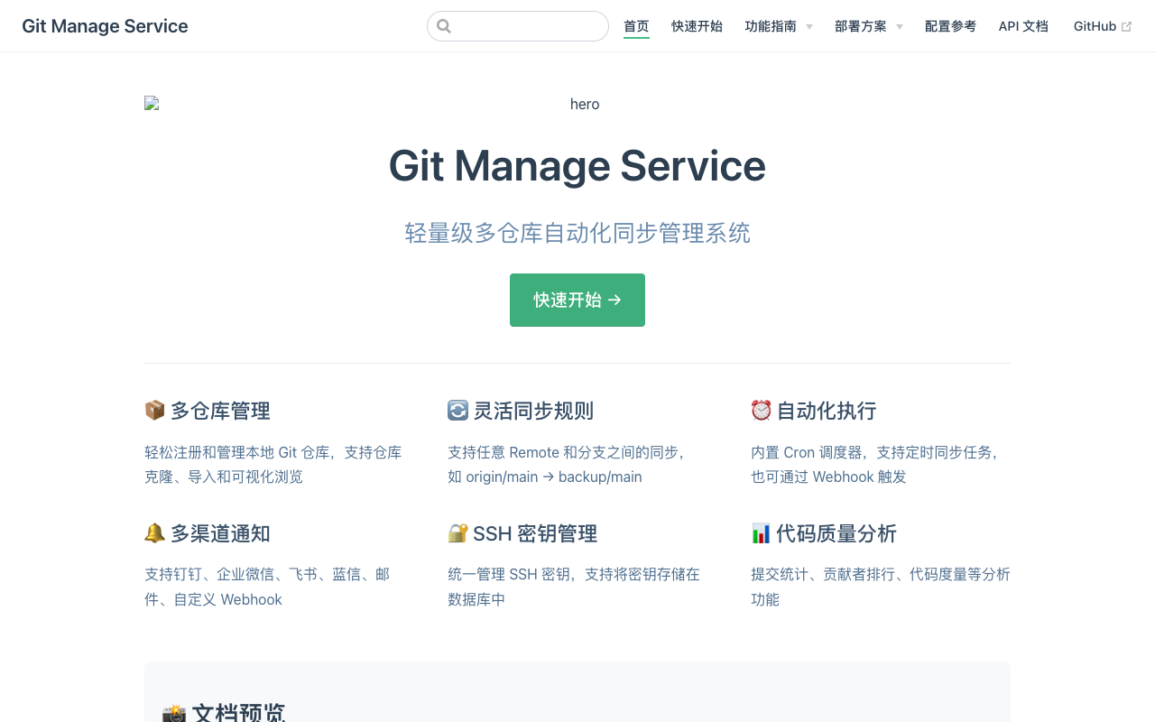Click the Git Manage Service site title
The image size is (1155, 722).
click(x=105, y=26)
